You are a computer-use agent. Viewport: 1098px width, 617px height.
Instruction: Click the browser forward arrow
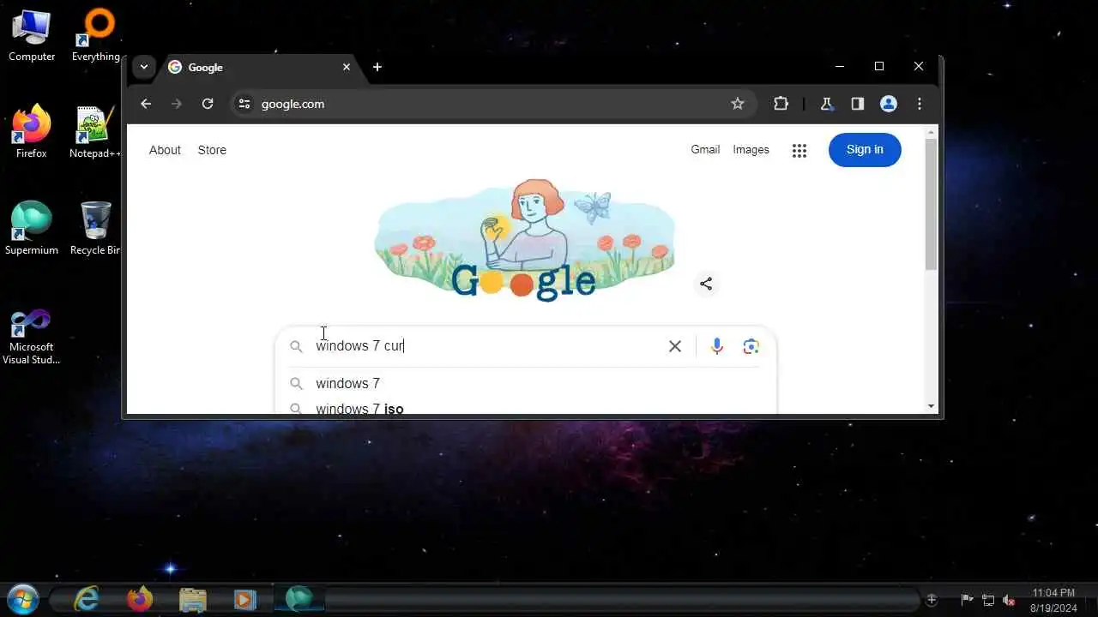[x=177, y=104]
